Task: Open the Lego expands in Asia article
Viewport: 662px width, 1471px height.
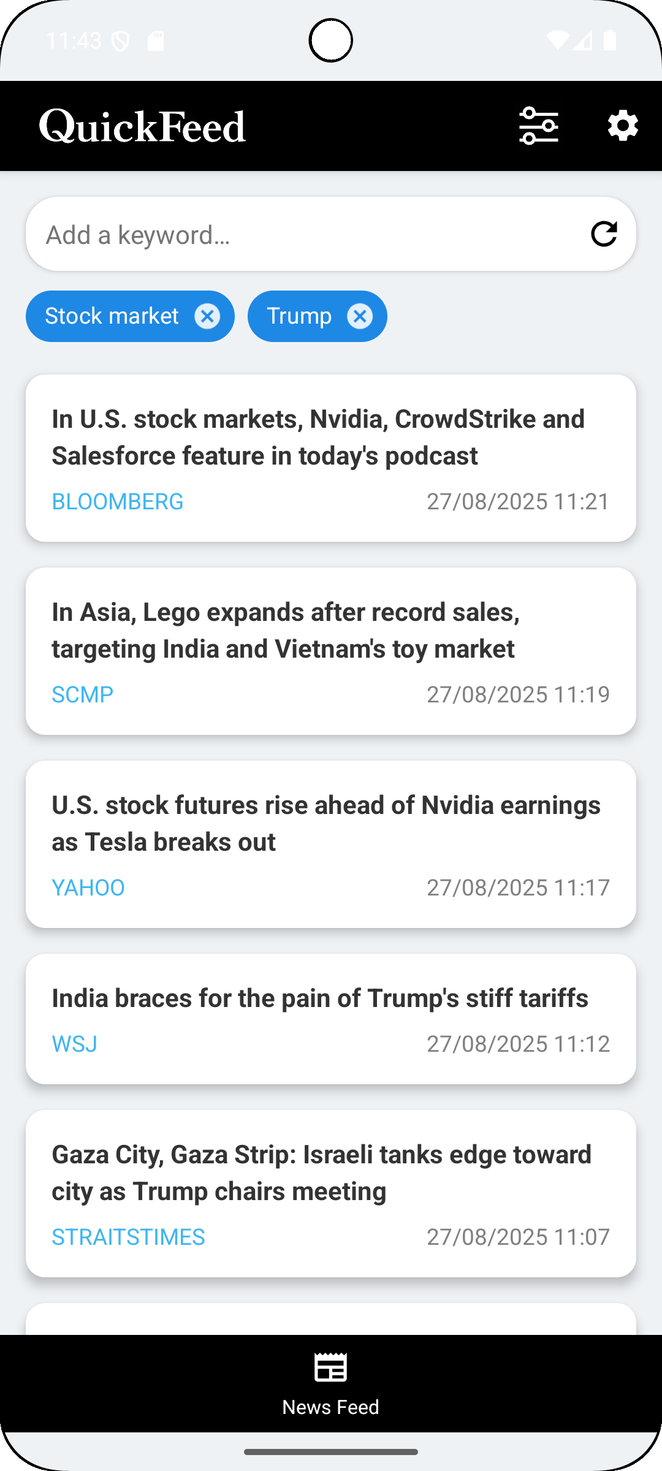Action: pyautogui.click(x=286, y=631)
